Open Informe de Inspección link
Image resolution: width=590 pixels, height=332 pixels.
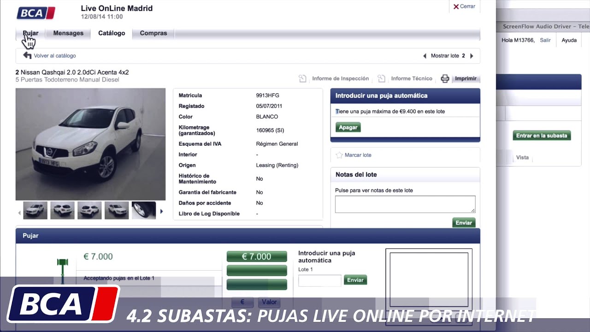click(340, 78)
